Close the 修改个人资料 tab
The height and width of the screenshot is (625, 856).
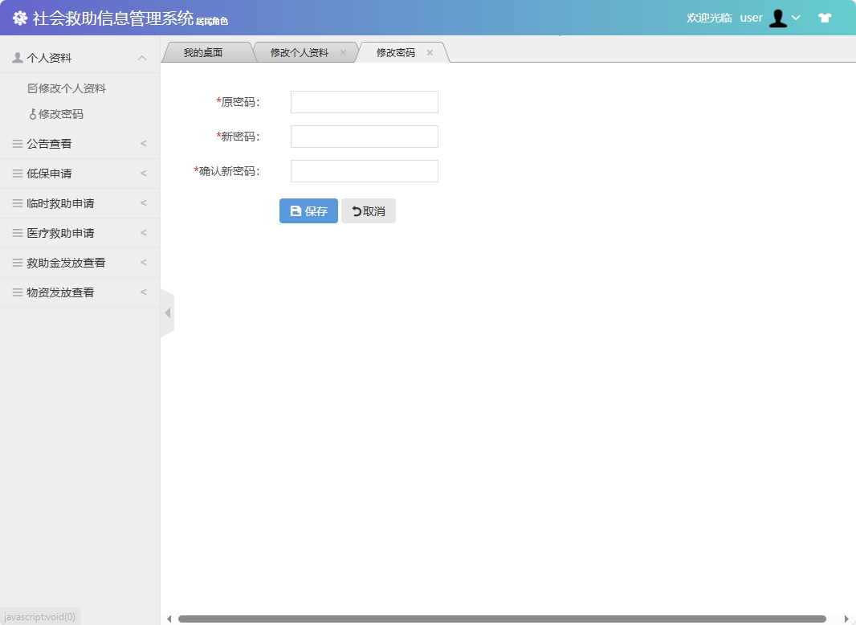click(343, 51)
